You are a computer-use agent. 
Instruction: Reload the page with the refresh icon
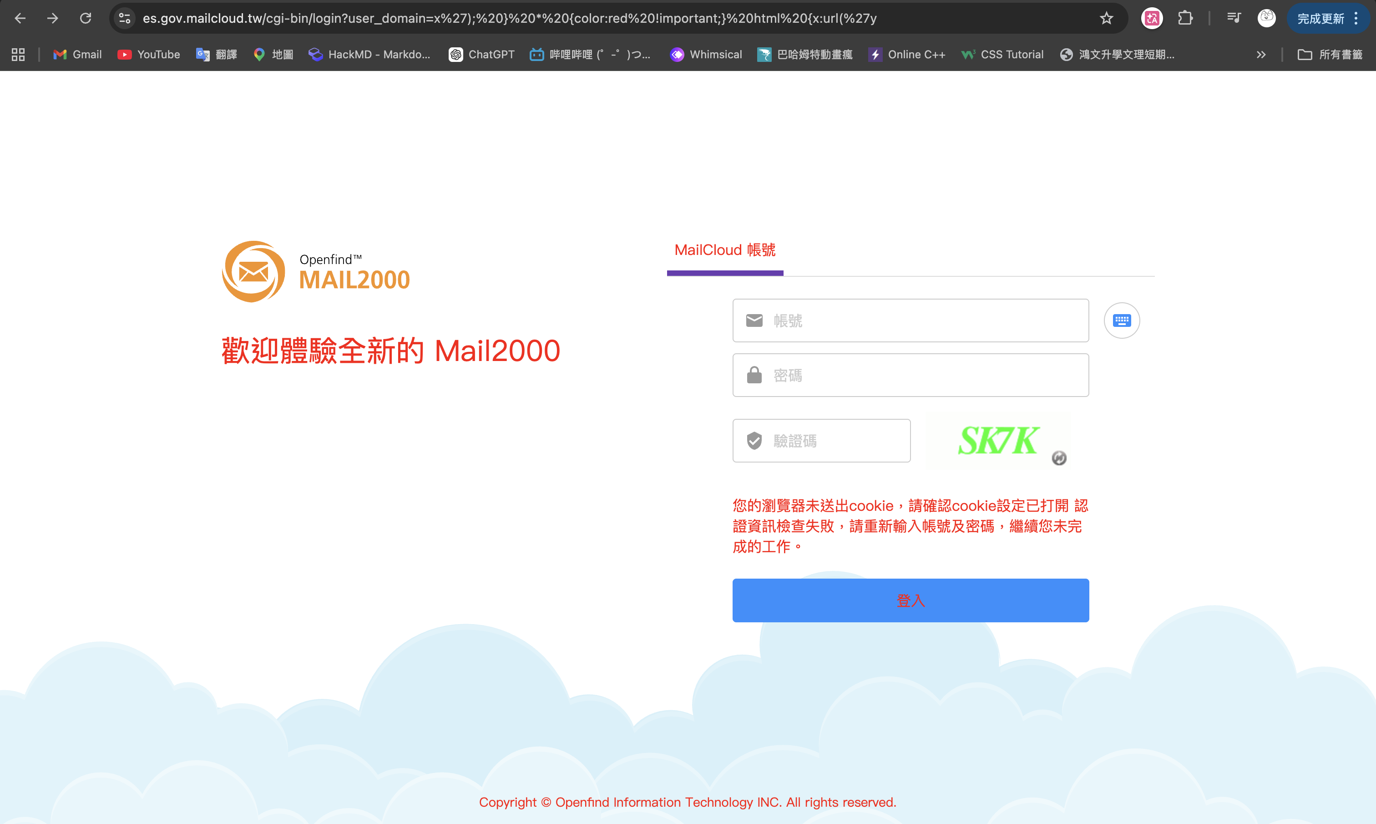(86, 18)
